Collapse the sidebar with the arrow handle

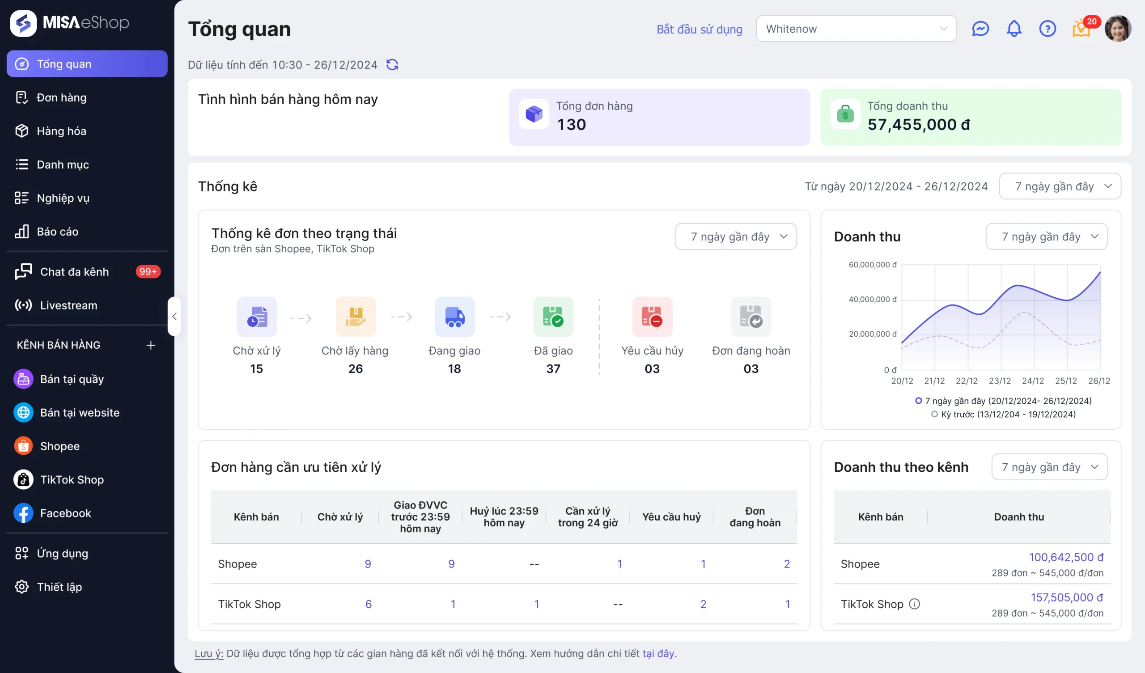point(174,316)
